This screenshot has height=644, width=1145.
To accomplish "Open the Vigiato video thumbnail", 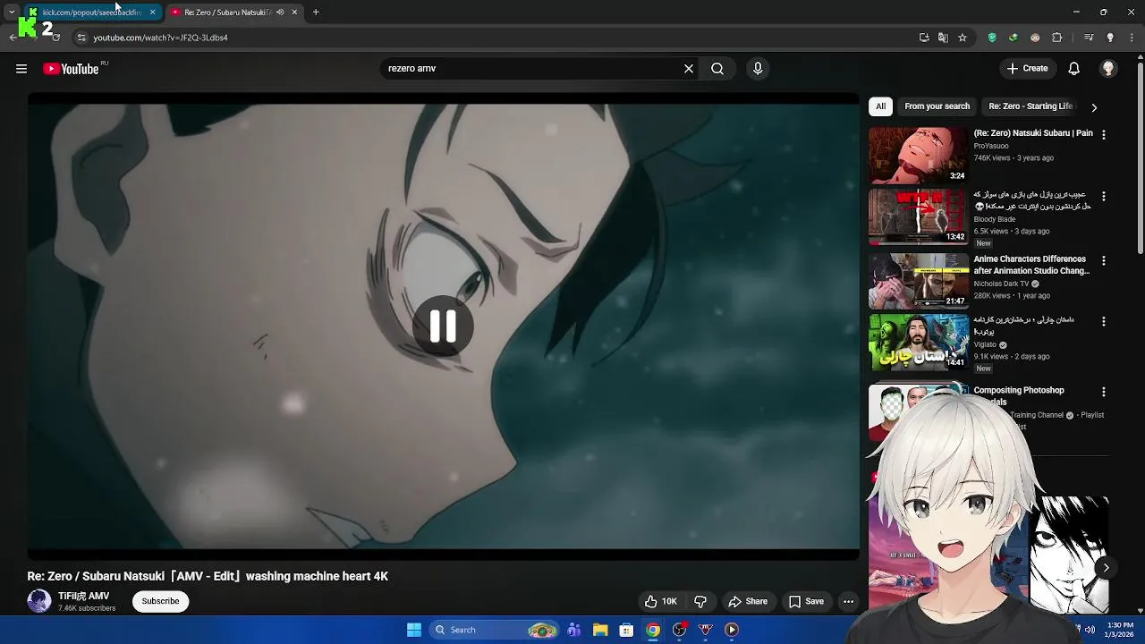I will (x=918, y=341).
